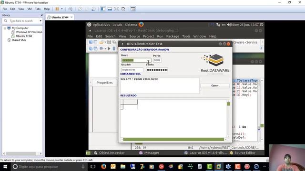
Task: Click Lazarus New Unit toolbar icon
Action: pos(91,42)
